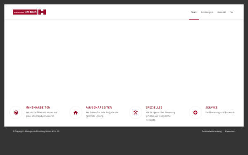Click the text about fachgerechter Sanierung
This screenshot has height=155, width=248.
(x=160, y=116)
